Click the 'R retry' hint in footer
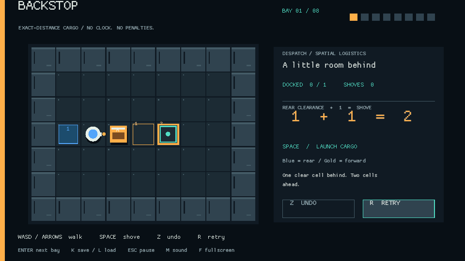This screenshot has height=261, width=465. tap(211, 237)
